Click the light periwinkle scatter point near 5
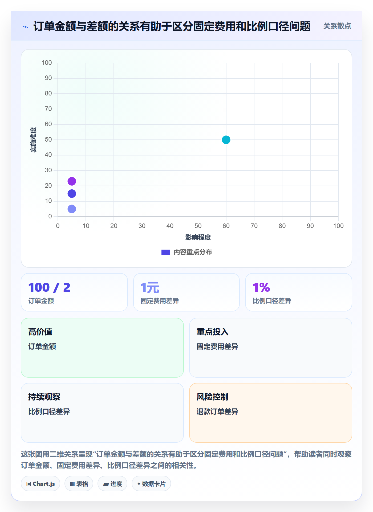Viewport: 373px width, 512px height. [72, 209]
